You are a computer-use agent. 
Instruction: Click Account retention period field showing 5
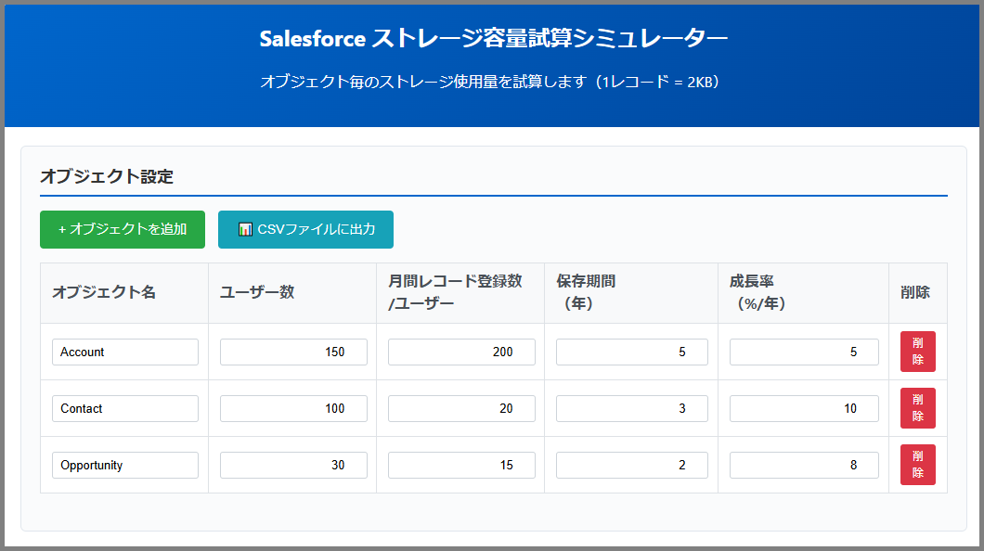click(x=632, y=352)
